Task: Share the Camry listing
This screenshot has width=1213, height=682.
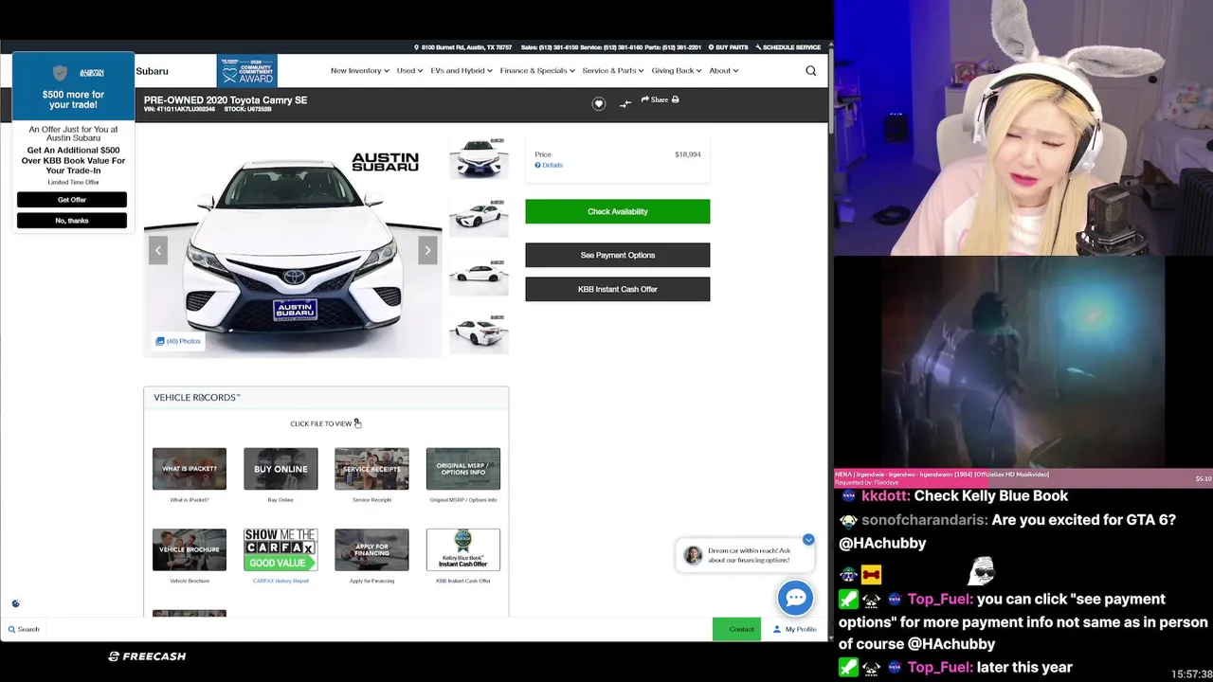Action: 655,99
